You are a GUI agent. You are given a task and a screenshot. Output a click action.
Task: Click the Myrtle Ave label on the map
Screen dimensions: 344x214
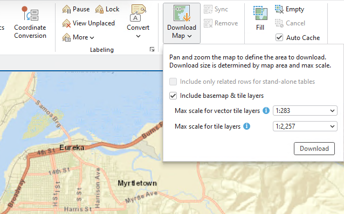pyautogui.click(x=141, y=197)
